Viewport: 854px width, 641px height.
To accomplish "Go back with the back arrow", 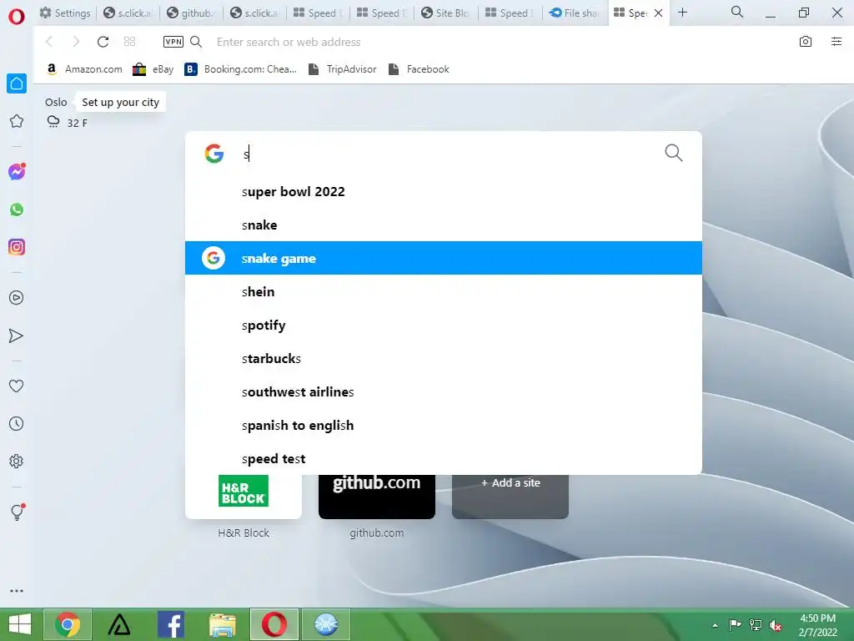I will pyautogui.click(x=49, y=42).
